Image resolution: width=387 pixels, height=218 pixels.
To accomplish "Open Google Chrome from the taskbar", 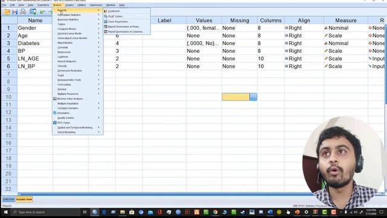I will pyautogui.click(x=215, y=212).
